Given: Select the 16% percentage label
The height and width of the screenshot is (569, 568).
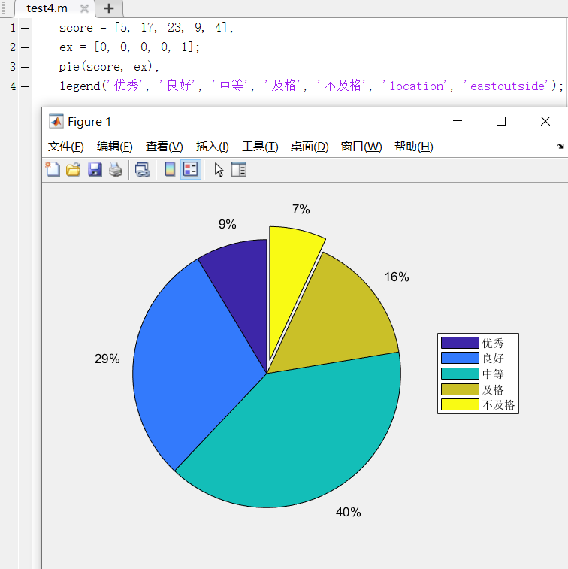Looking at the screenshot, I should click(x=397, y=277).
